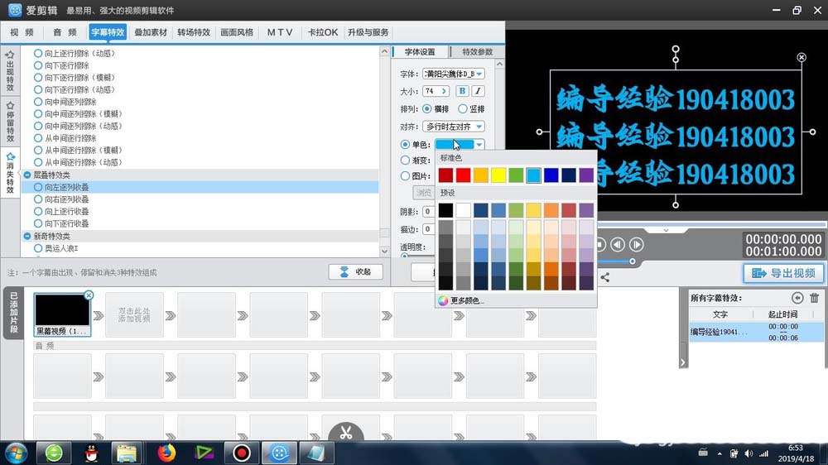828x465 pixels.
Task: Click the 收起 collapse button
Action: pos(355,272)
